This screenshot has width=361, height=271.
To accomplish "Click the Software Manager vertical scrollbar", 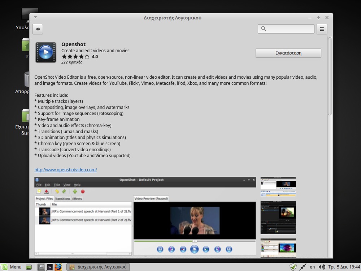I will (x=330, y=76).
